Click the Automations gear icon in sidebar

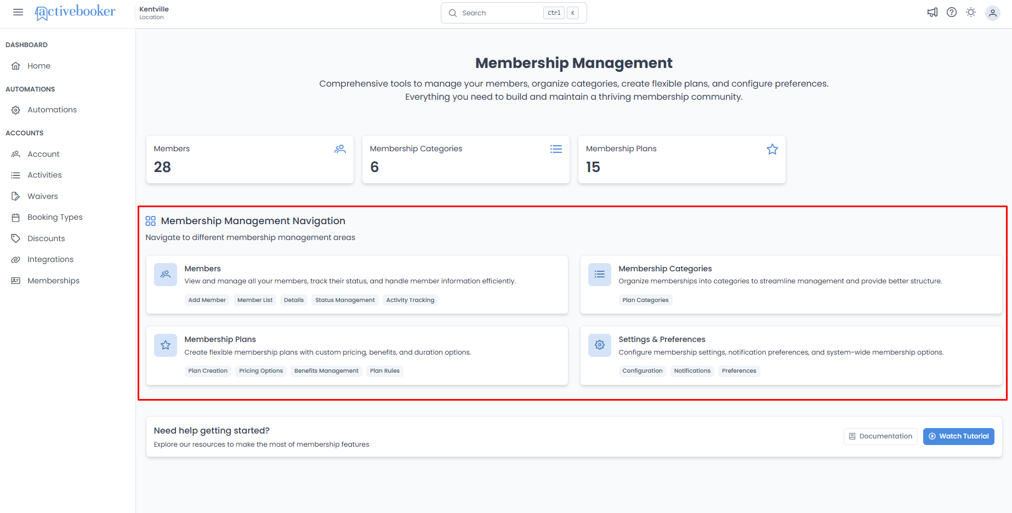[16, 110]
